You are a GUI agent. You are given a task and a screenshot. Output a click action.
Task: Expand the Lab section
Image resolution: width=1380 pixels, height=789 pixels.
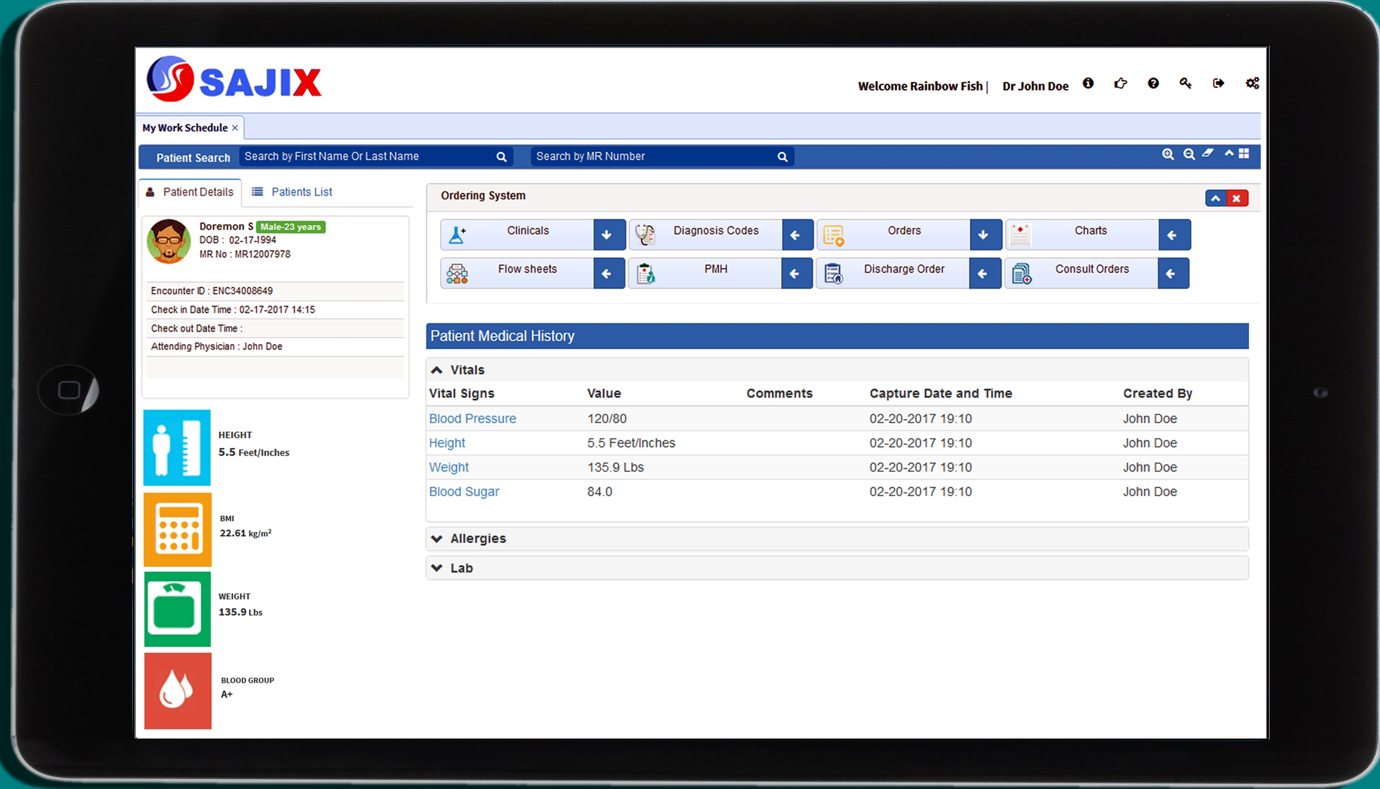coord(461,568)
